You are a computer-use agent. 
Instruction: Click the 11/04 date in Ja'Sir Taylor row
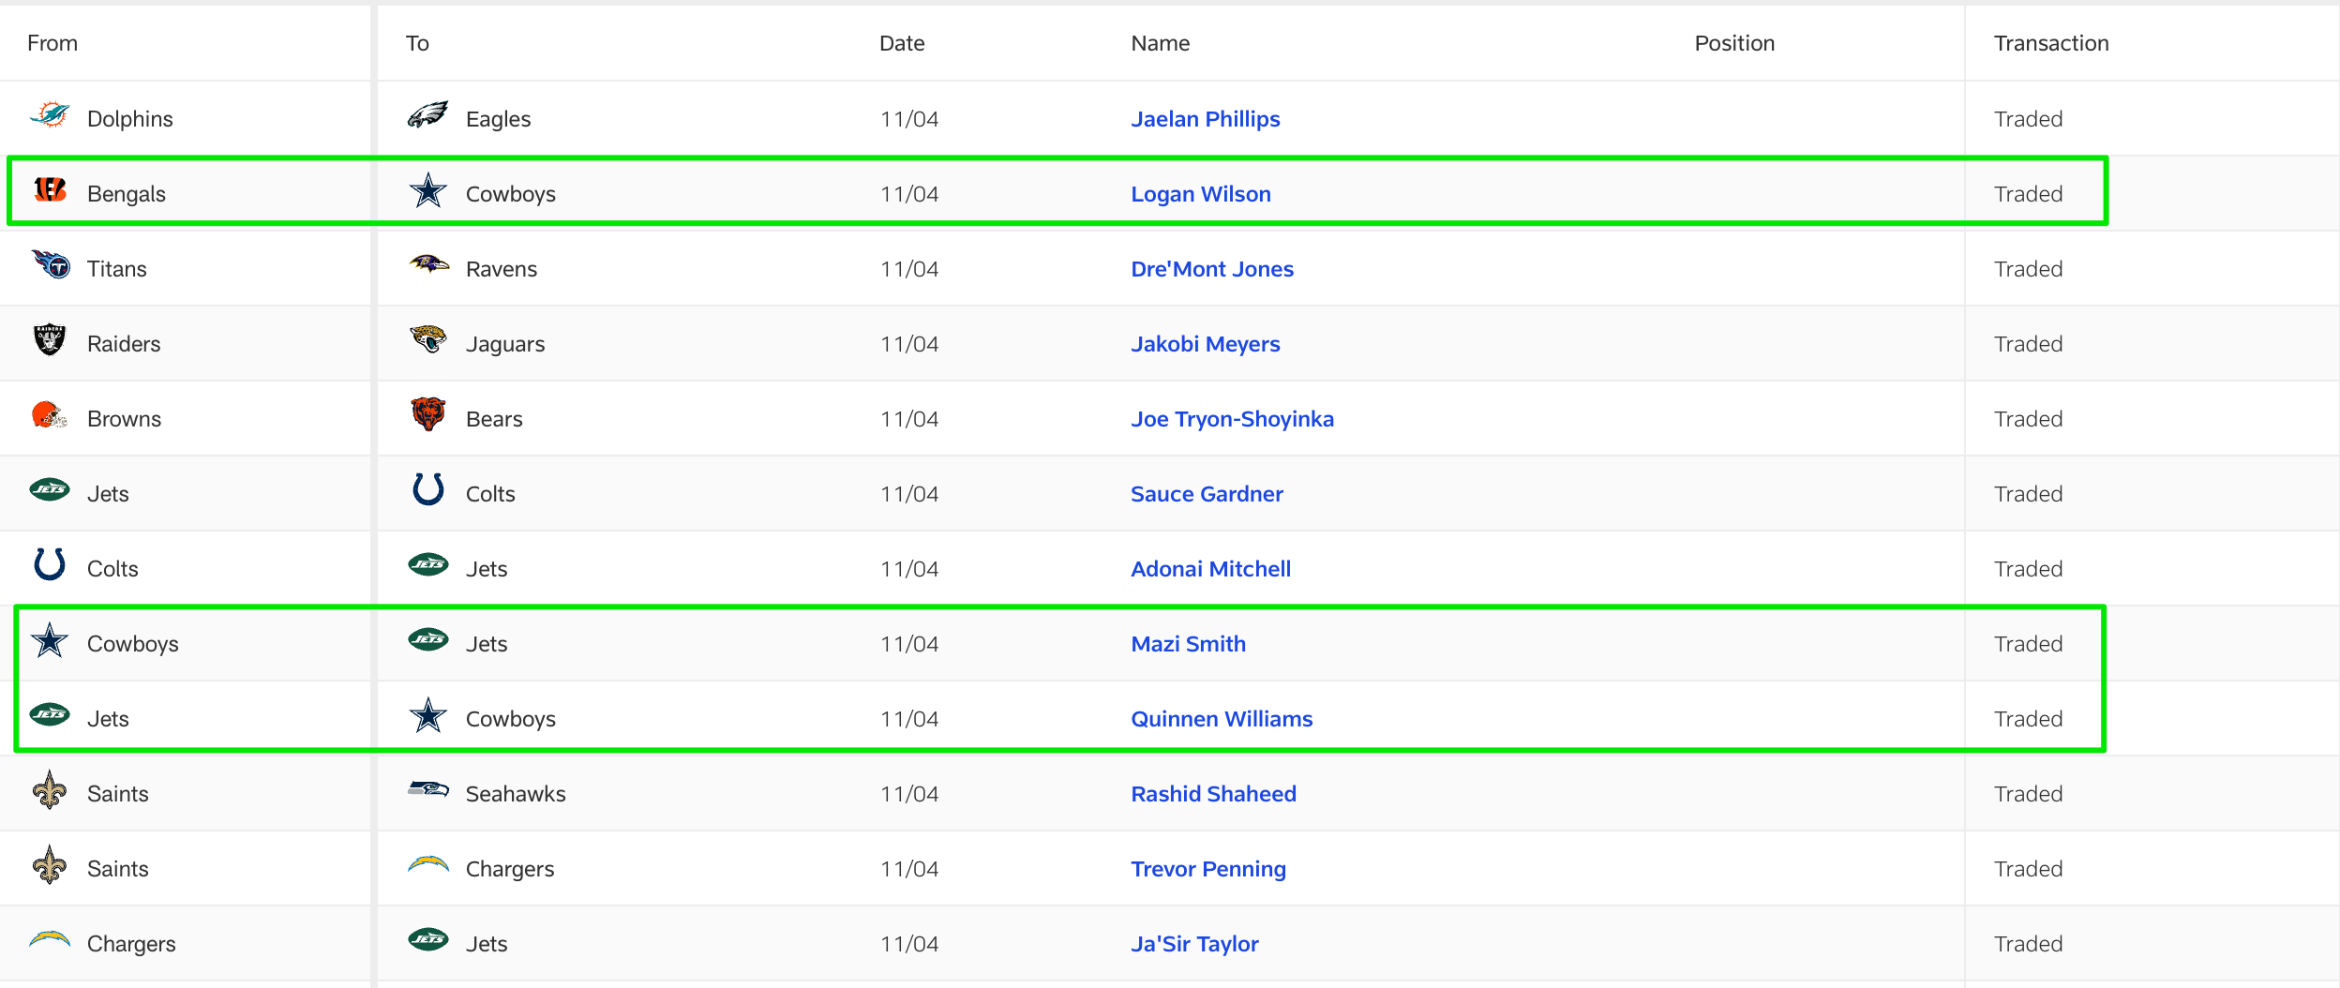909,944
